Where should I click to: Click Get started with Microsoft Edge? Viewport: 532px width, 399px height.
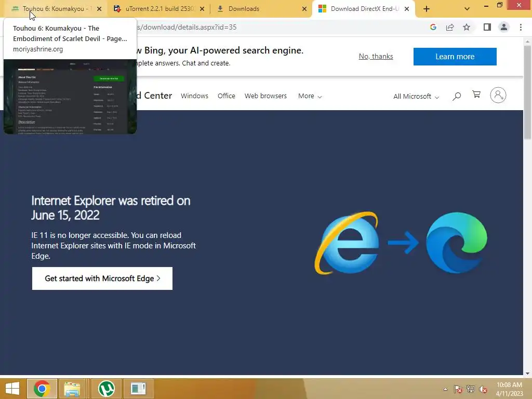[x=102, y=278]
